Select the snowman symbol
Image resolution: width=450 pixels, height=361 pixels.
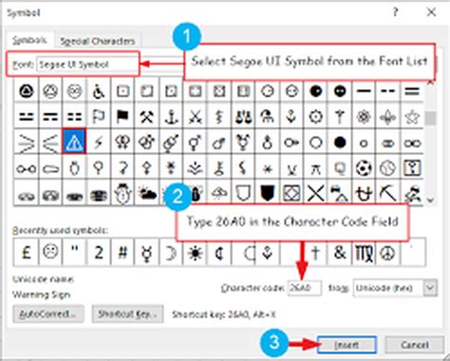122,193
